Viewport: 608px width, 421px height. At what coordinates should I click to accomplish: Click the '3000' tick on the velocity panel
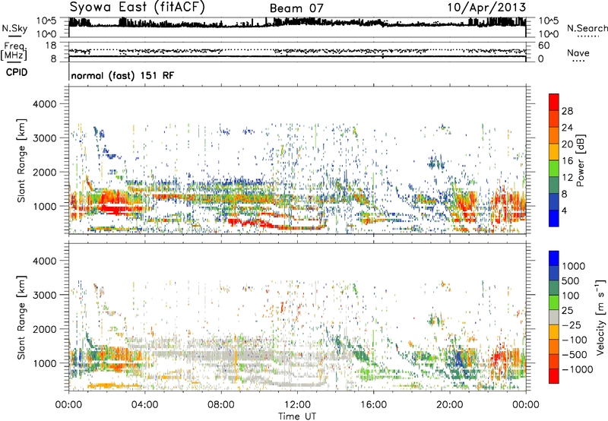pyautogui.click(x=45, y=295)
